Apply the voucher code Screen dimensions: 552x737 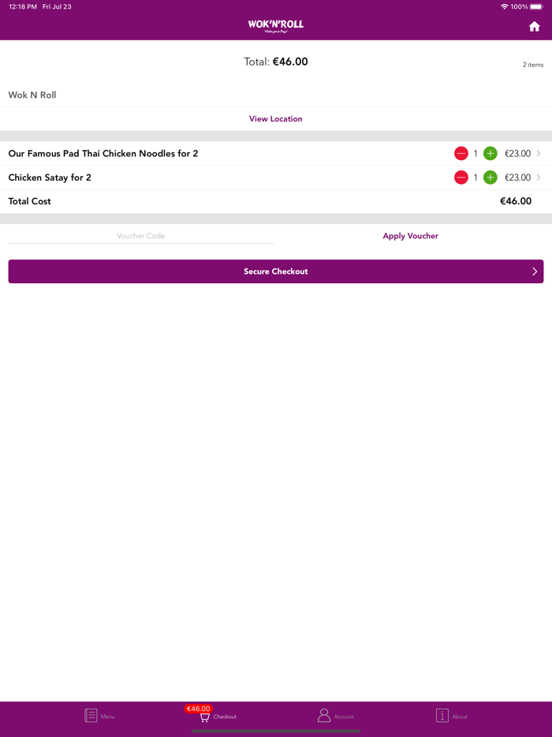(410, 236)
